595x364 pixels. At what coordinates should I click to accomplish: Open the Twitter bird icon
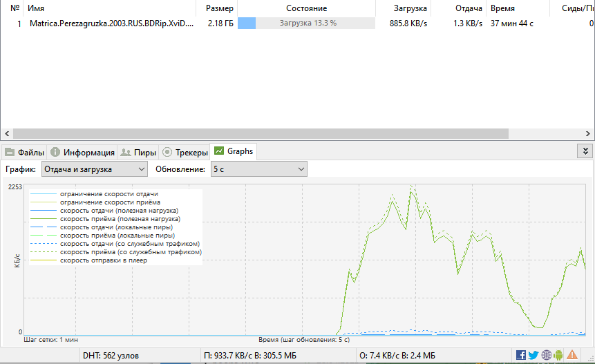pyautogui.click(x=533, y=355)
